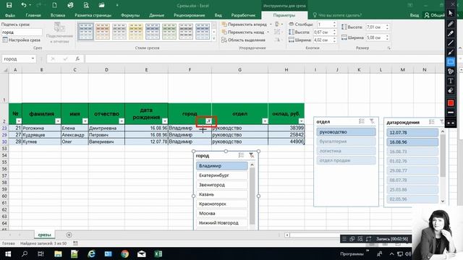
Task: Open the 'Переместить вперед' dropdown arrow
Action: [271, 25]
